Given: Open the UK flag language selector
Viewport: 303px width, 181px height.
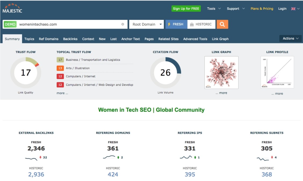Looking at the screenshot, I should 295,9.
